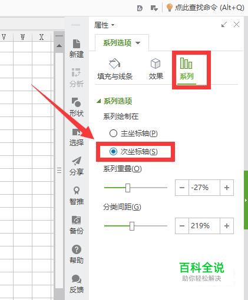248x300 pixels.
Task: Increase 分类间距 with plus button
Action: 227,226
